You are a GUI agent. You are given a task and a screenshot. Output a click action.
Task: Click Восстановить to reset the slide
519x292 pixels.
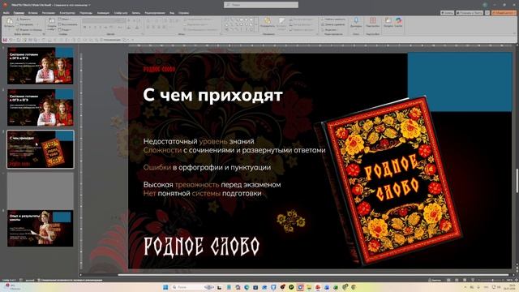(67, 24)
